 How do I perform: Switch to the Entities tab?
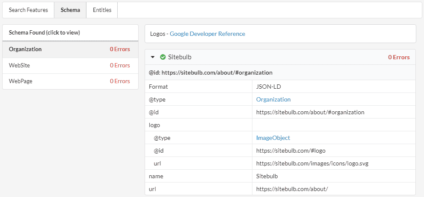tap(102, 10)
